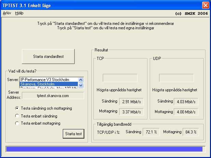Click the (c) SM2K 2006 label

192,13
